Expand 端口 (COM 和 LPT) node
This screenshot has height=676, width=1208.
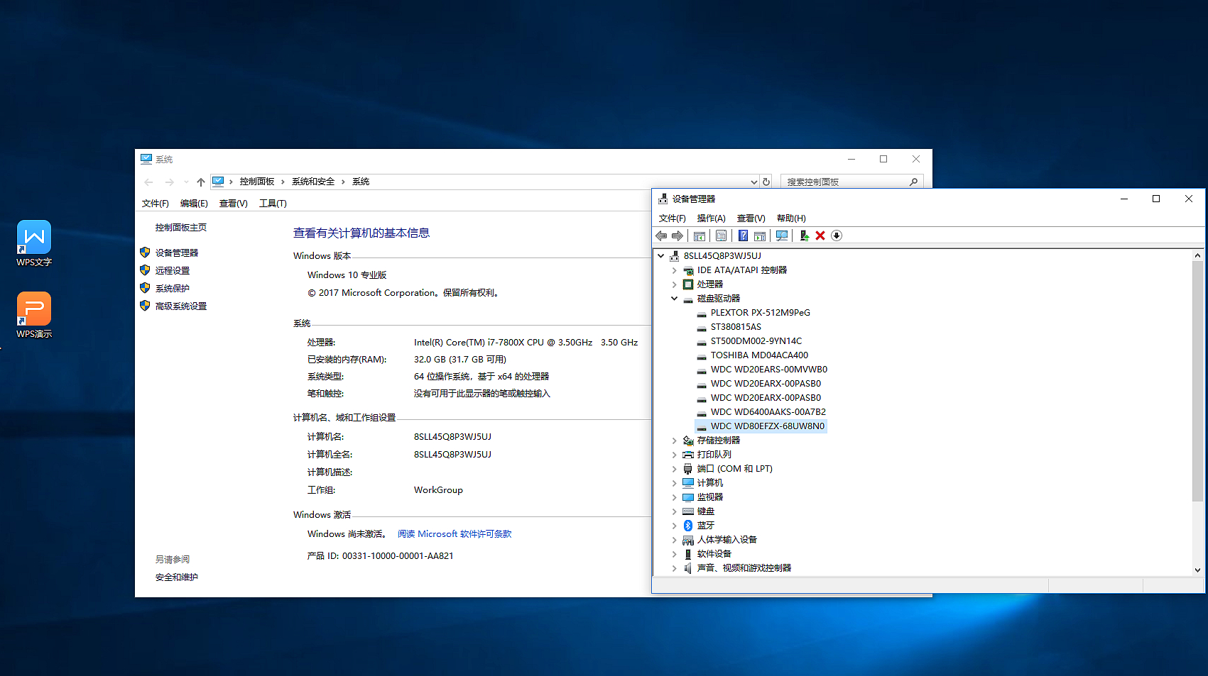coord(675,469)
